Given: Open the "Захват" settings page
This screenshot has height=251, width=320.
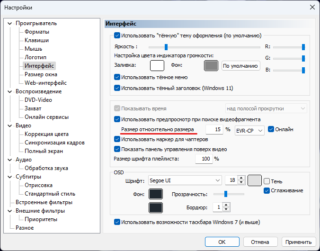Looking at the screenshot, I should [x=33, y=108].
